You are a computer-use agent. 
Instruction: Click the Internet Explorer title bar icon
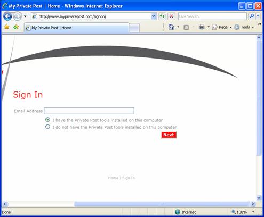point(5,6)
